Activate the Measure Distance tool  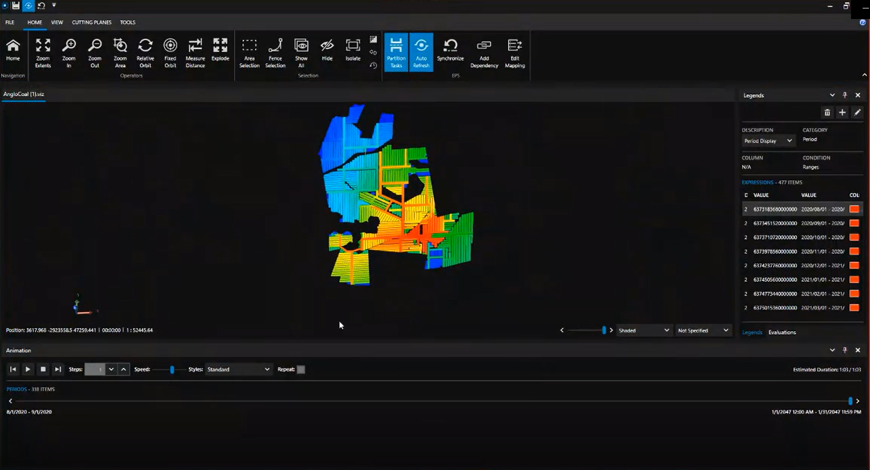(x=195, y=52)
